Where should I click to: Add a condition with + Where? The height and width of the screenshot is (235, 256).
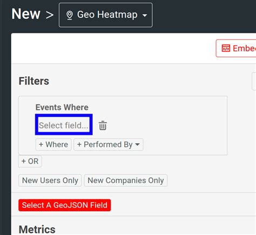pyautogui.click(x=53, y=144)
